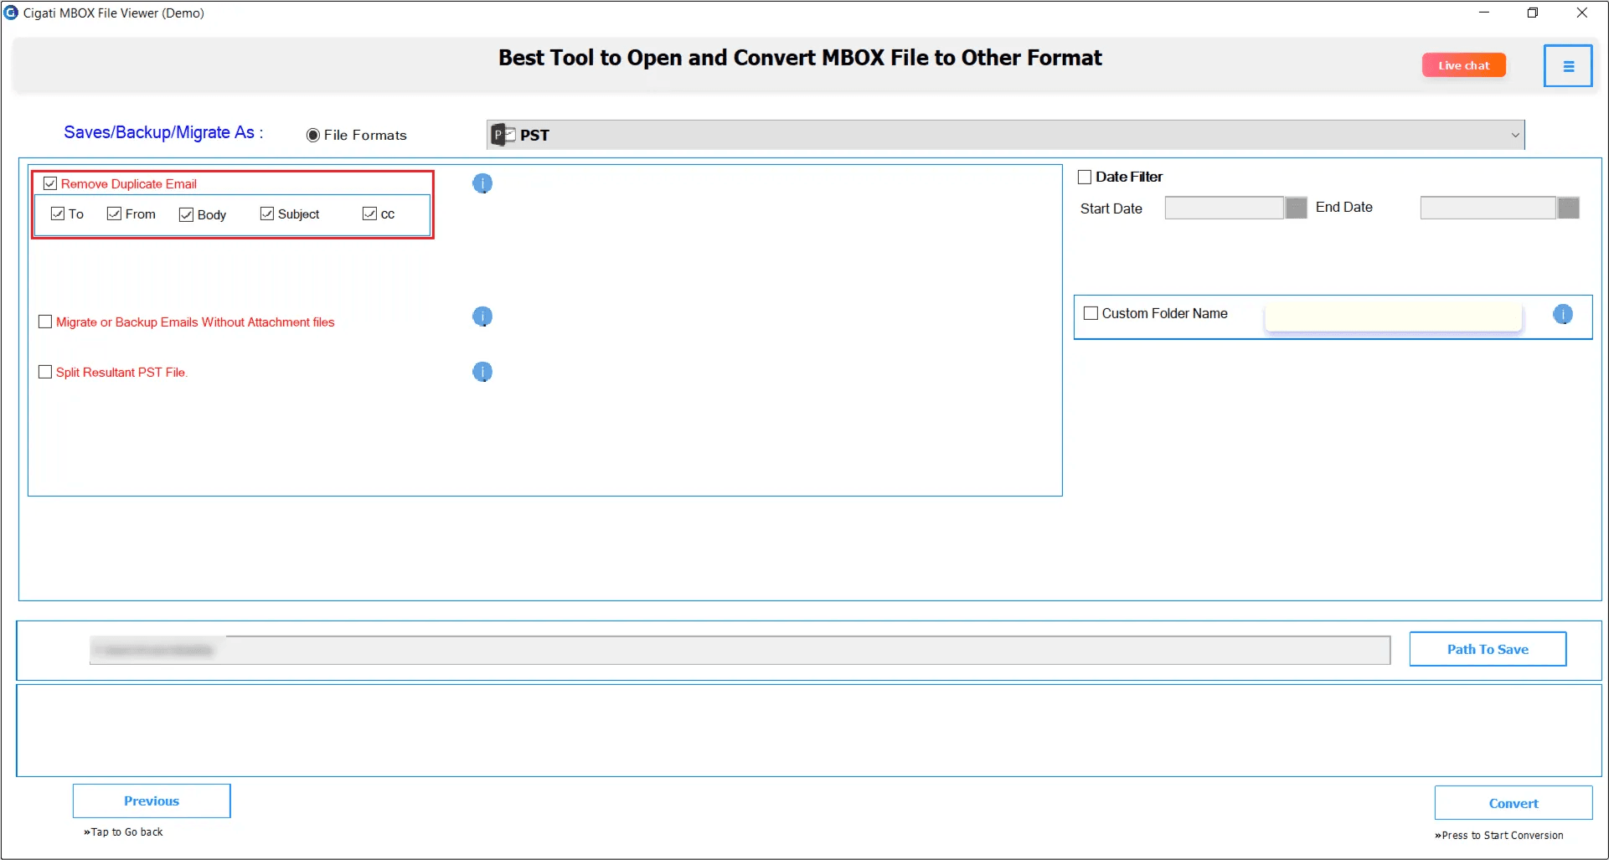Open End Date calendar picker
1609x860 pixels.
click(x=1569, y=208)
